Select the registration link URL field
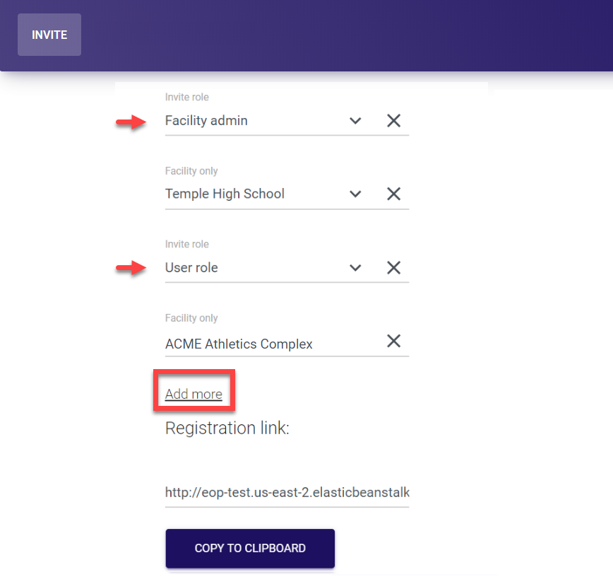 287,492
